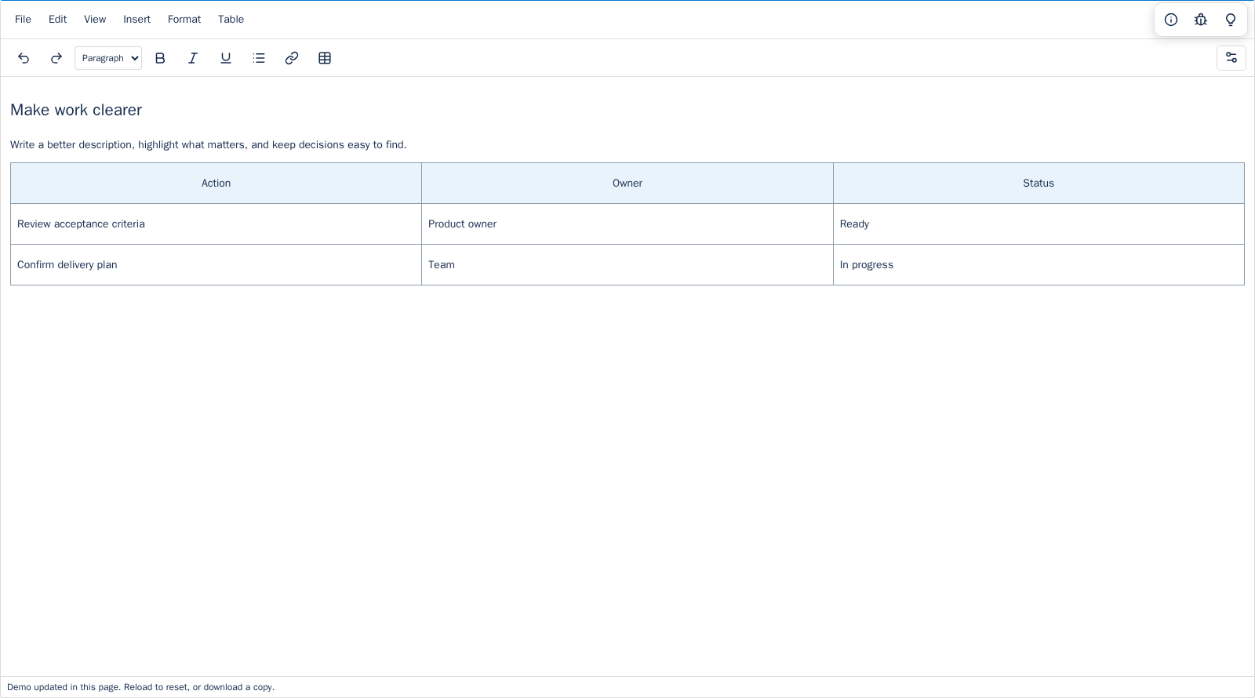Open the Paragraph style dropdown
Screen dimensions: 1255x698
[108, 58]
